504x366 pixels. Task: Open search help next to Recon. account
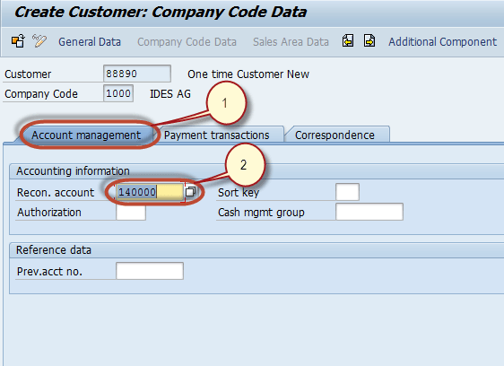pos(191,192)
